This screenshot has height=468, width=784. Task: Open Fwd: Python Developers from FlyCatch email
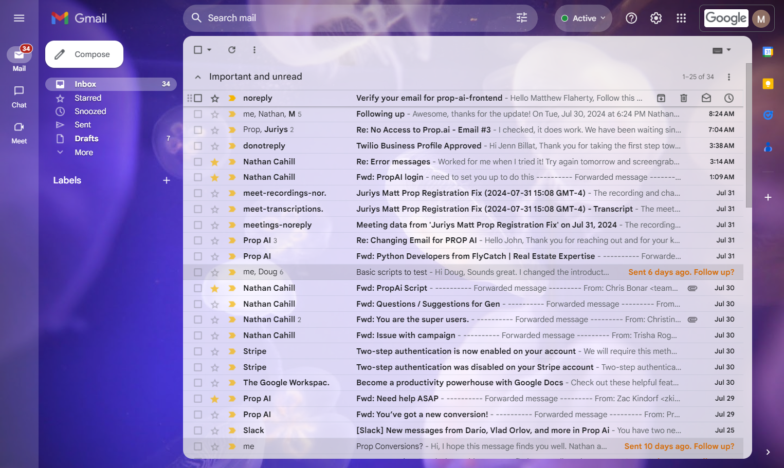(x=463, y=256)
